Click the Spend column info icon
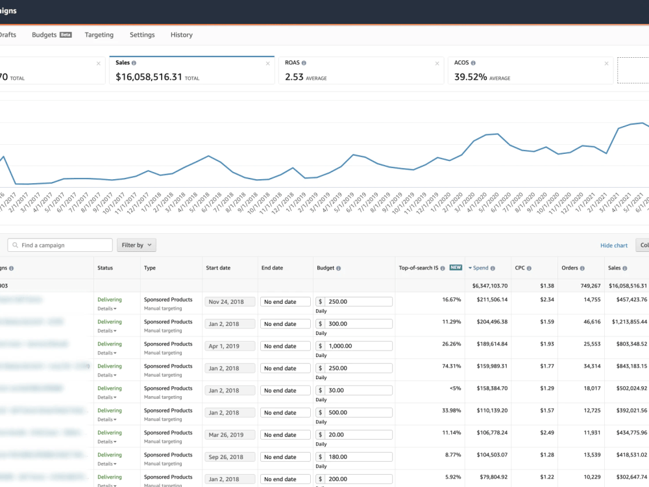The height and width of the screenshot is (487, 649). 493,268
